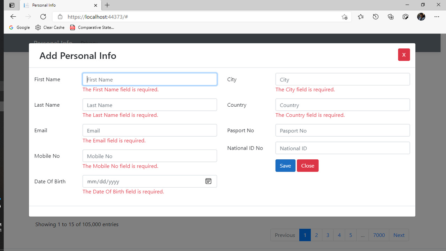Image resolution: width=446 pixels, height=251 pixels.
Task: Open a new browser tab
Action: click(107, 5)
